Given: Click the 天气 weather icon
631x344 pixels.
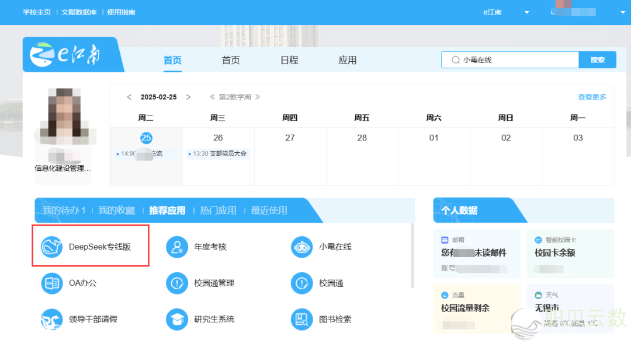Looking at the screenshot, I should (x=538, y=296).
